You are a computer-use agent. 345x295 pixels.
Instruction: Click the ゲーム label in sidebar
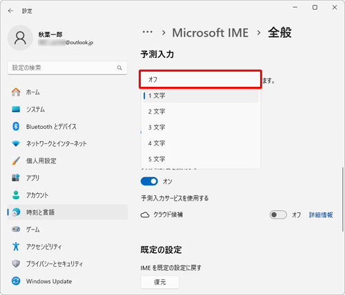(x=32, y=230)
